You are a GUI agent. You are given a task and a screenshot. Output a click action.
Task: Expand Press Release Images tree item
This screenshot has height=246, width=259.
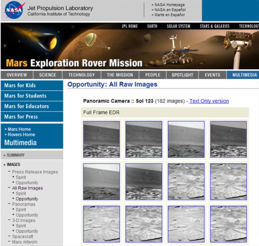(35, 172)
